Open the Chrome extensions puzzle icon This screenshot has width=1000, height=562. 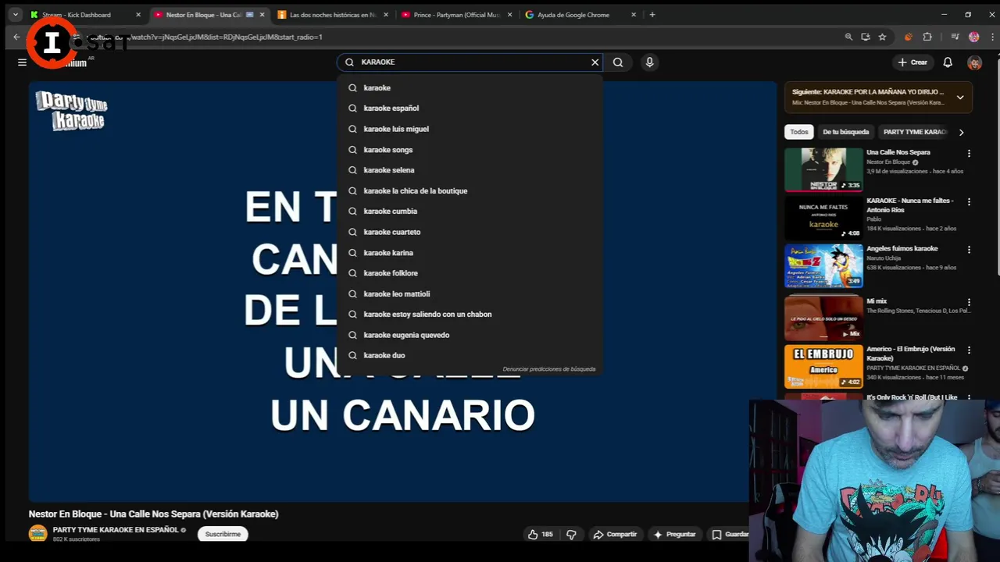click(927, 37)
